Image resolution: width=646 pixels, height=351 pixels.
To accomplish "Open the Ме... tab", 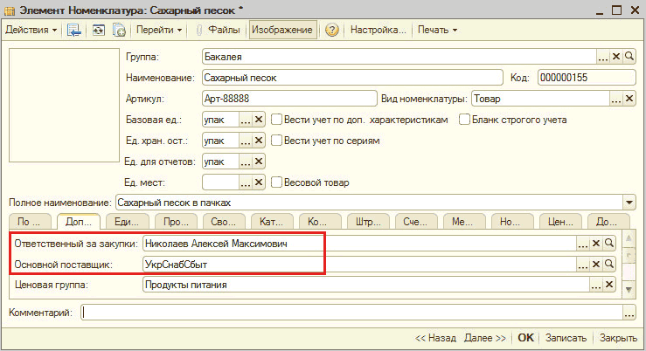I will 464,222.
